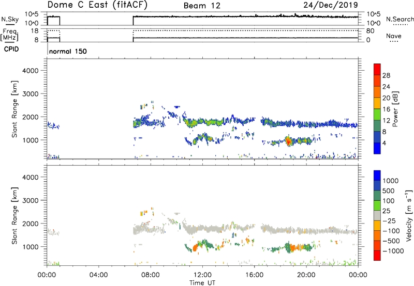Click the "16:00" time tick label
Viewport: 414px width, 286px height.
click(x=254, y=275)
